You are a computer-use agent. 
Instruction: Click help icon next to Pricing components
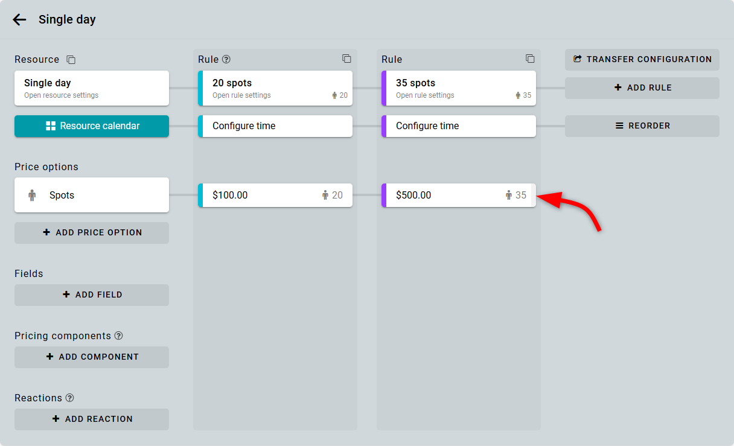118,336
